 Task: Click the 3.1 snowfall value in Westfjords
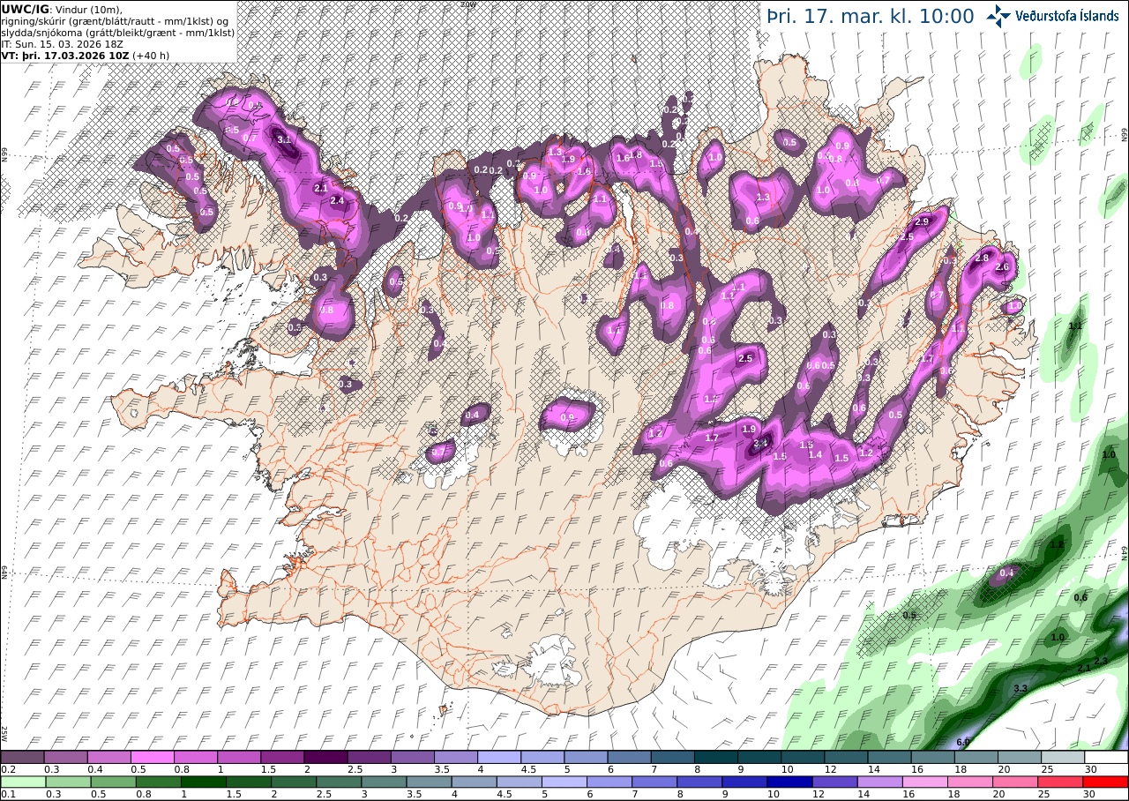pyautogui.click(x=284, y=139)
